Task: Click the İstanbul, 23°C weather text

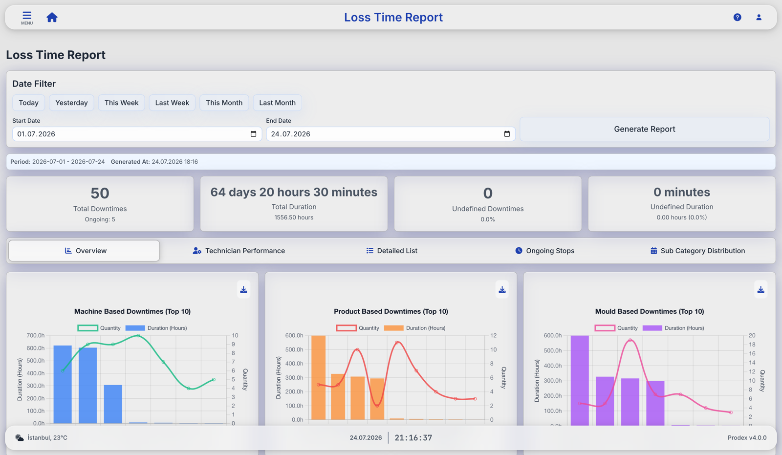Action: 47,437
